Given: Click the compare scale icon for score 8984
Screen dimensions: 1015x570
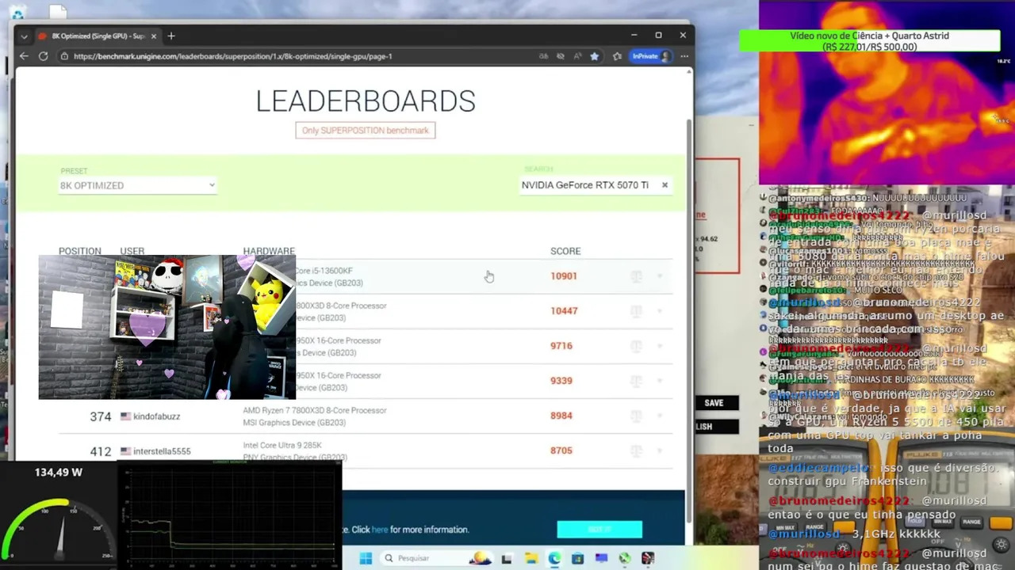Looking at the screenshot, I should (x=636, y=416).
